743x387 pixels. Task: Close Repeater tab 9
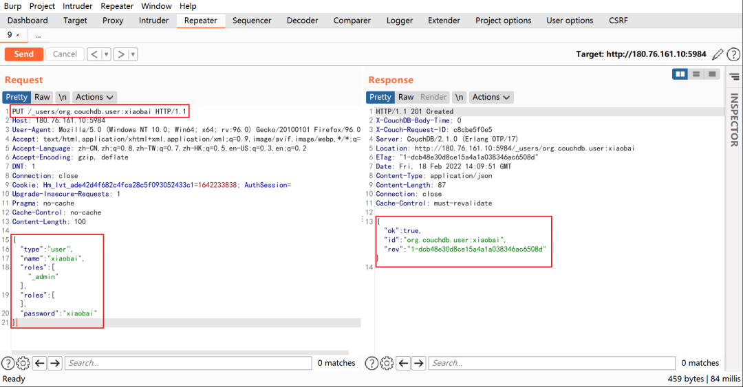pos(18,36)
